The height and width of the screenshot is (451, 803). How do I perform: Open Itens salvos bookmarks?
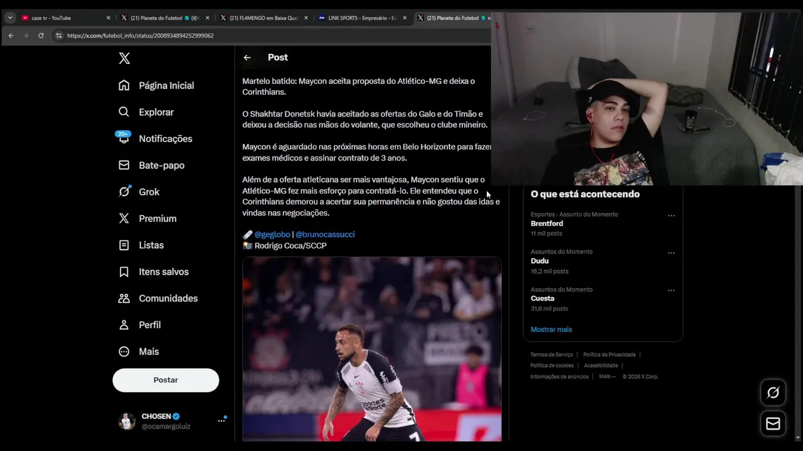[154, 272]
